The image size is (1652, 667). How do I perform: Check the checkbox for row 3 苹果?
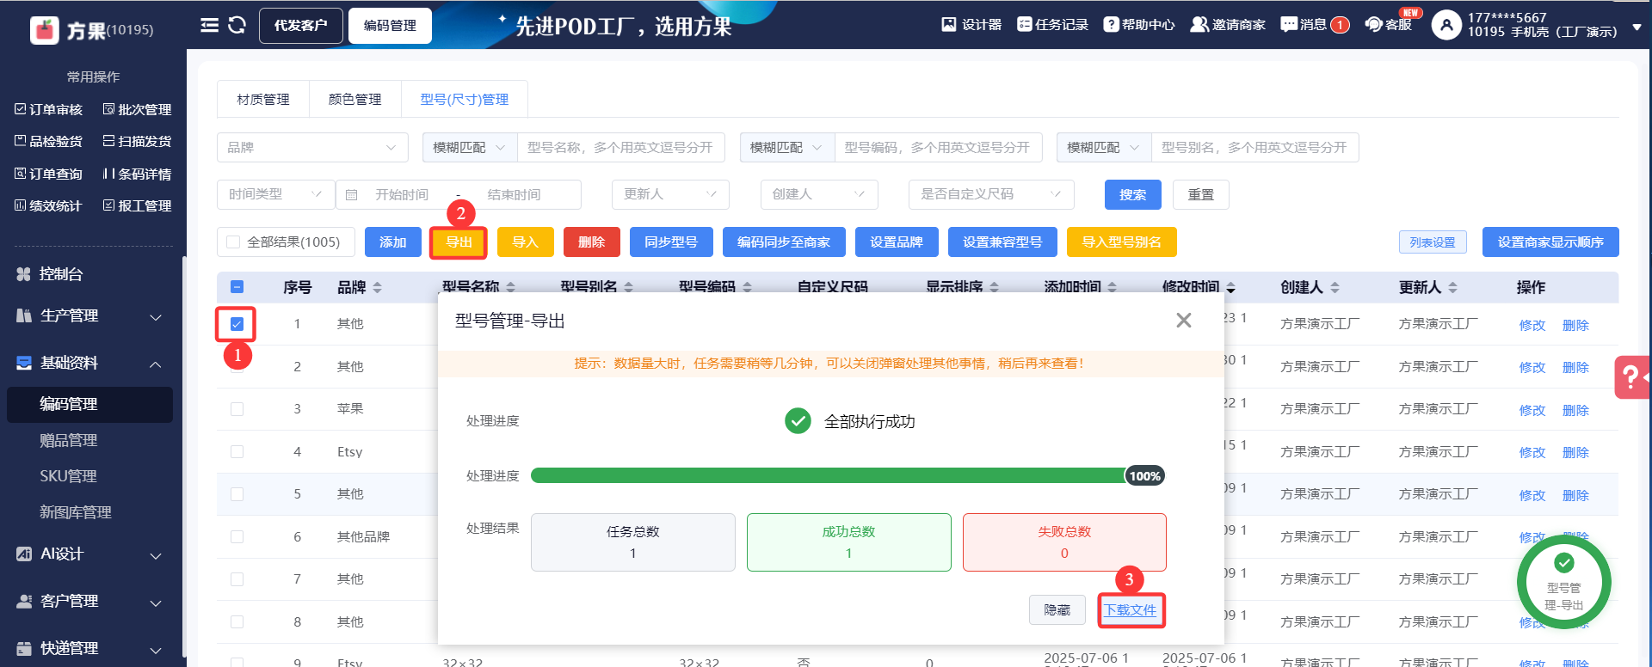point(237,409)
